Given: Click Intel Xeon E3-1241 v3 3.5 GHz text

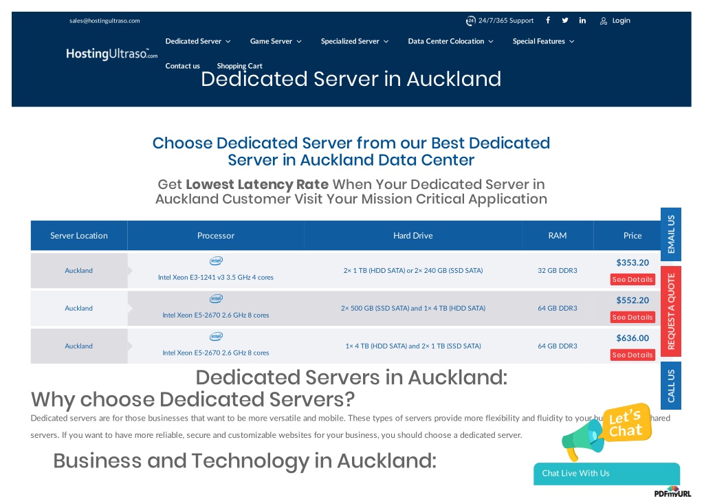Looking at the screenshot, I should click(x=216, y=278).
